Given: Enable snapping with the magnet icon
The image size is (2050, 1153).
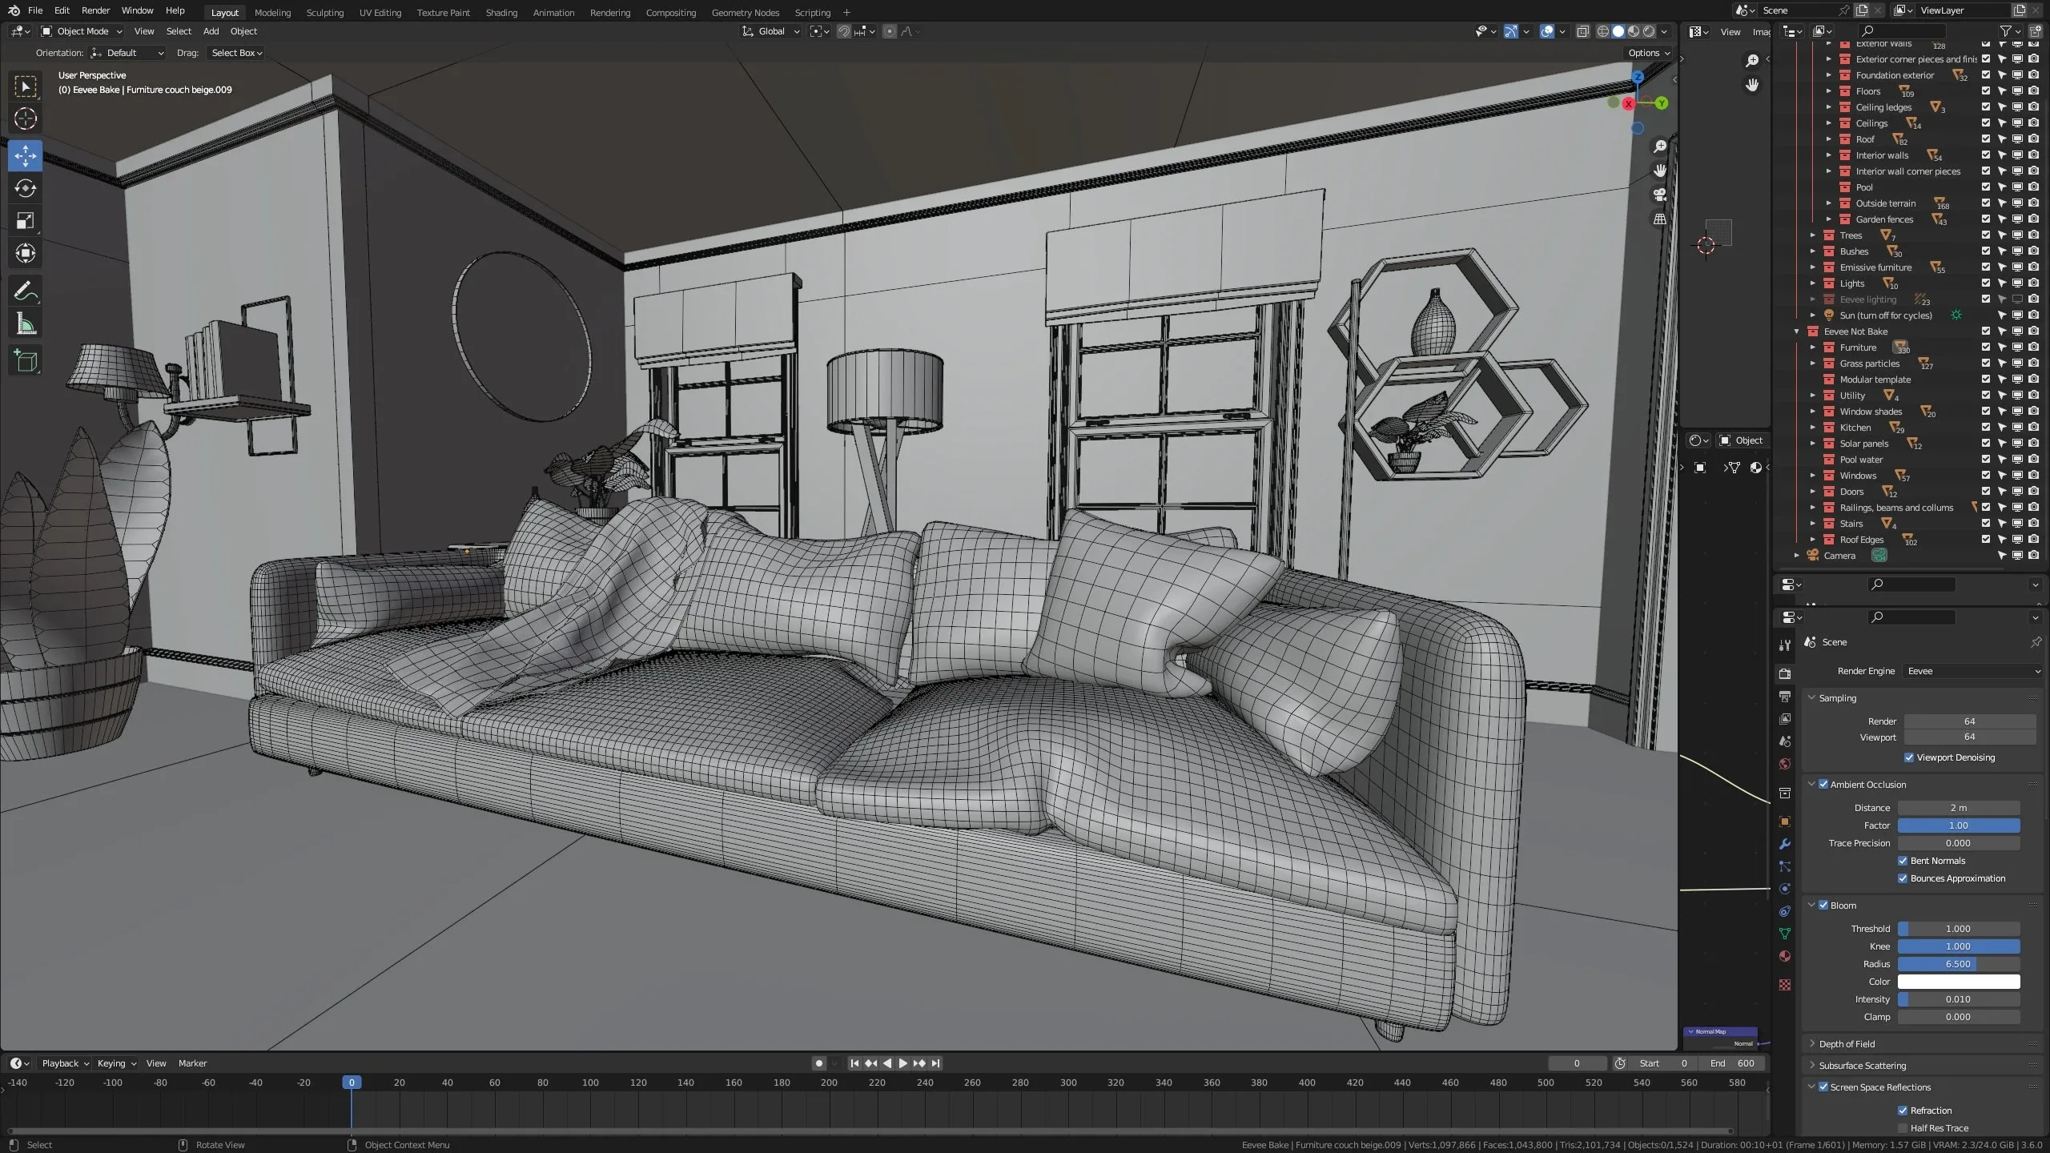Looking at the screenshot, I should pyautogui.click(x=842, y=31).
